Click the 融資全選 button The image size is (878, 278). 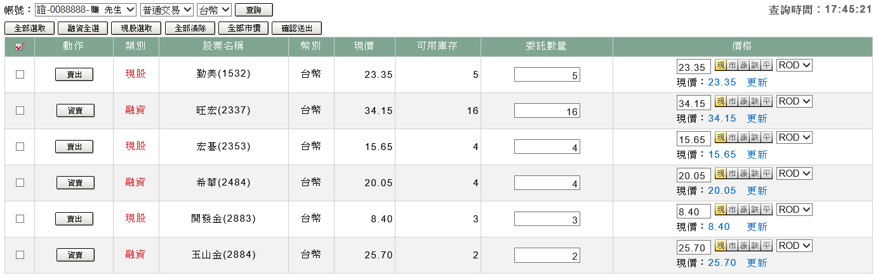pos(83,28)
